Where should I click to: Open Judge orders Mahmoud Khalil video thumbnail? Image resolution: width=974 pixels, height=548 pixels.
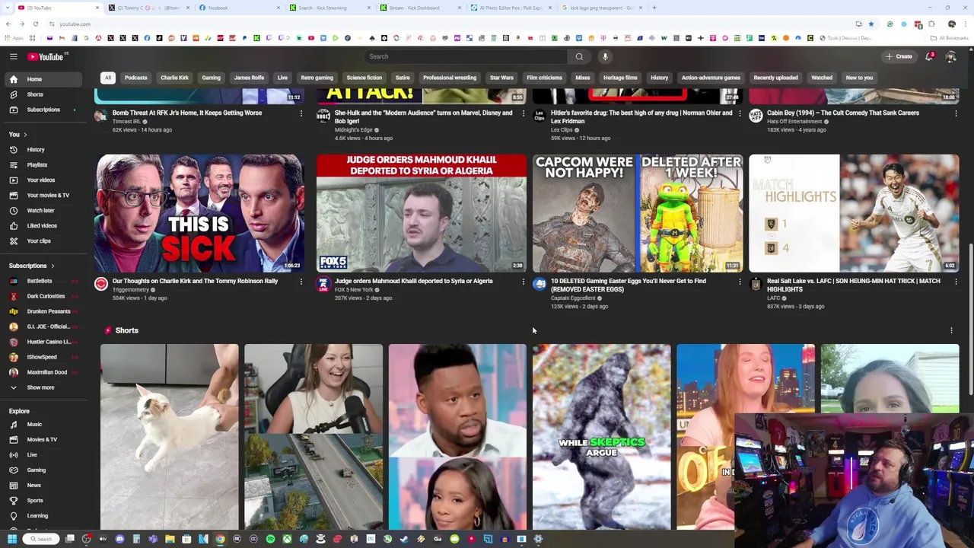(x=421, y=213)
